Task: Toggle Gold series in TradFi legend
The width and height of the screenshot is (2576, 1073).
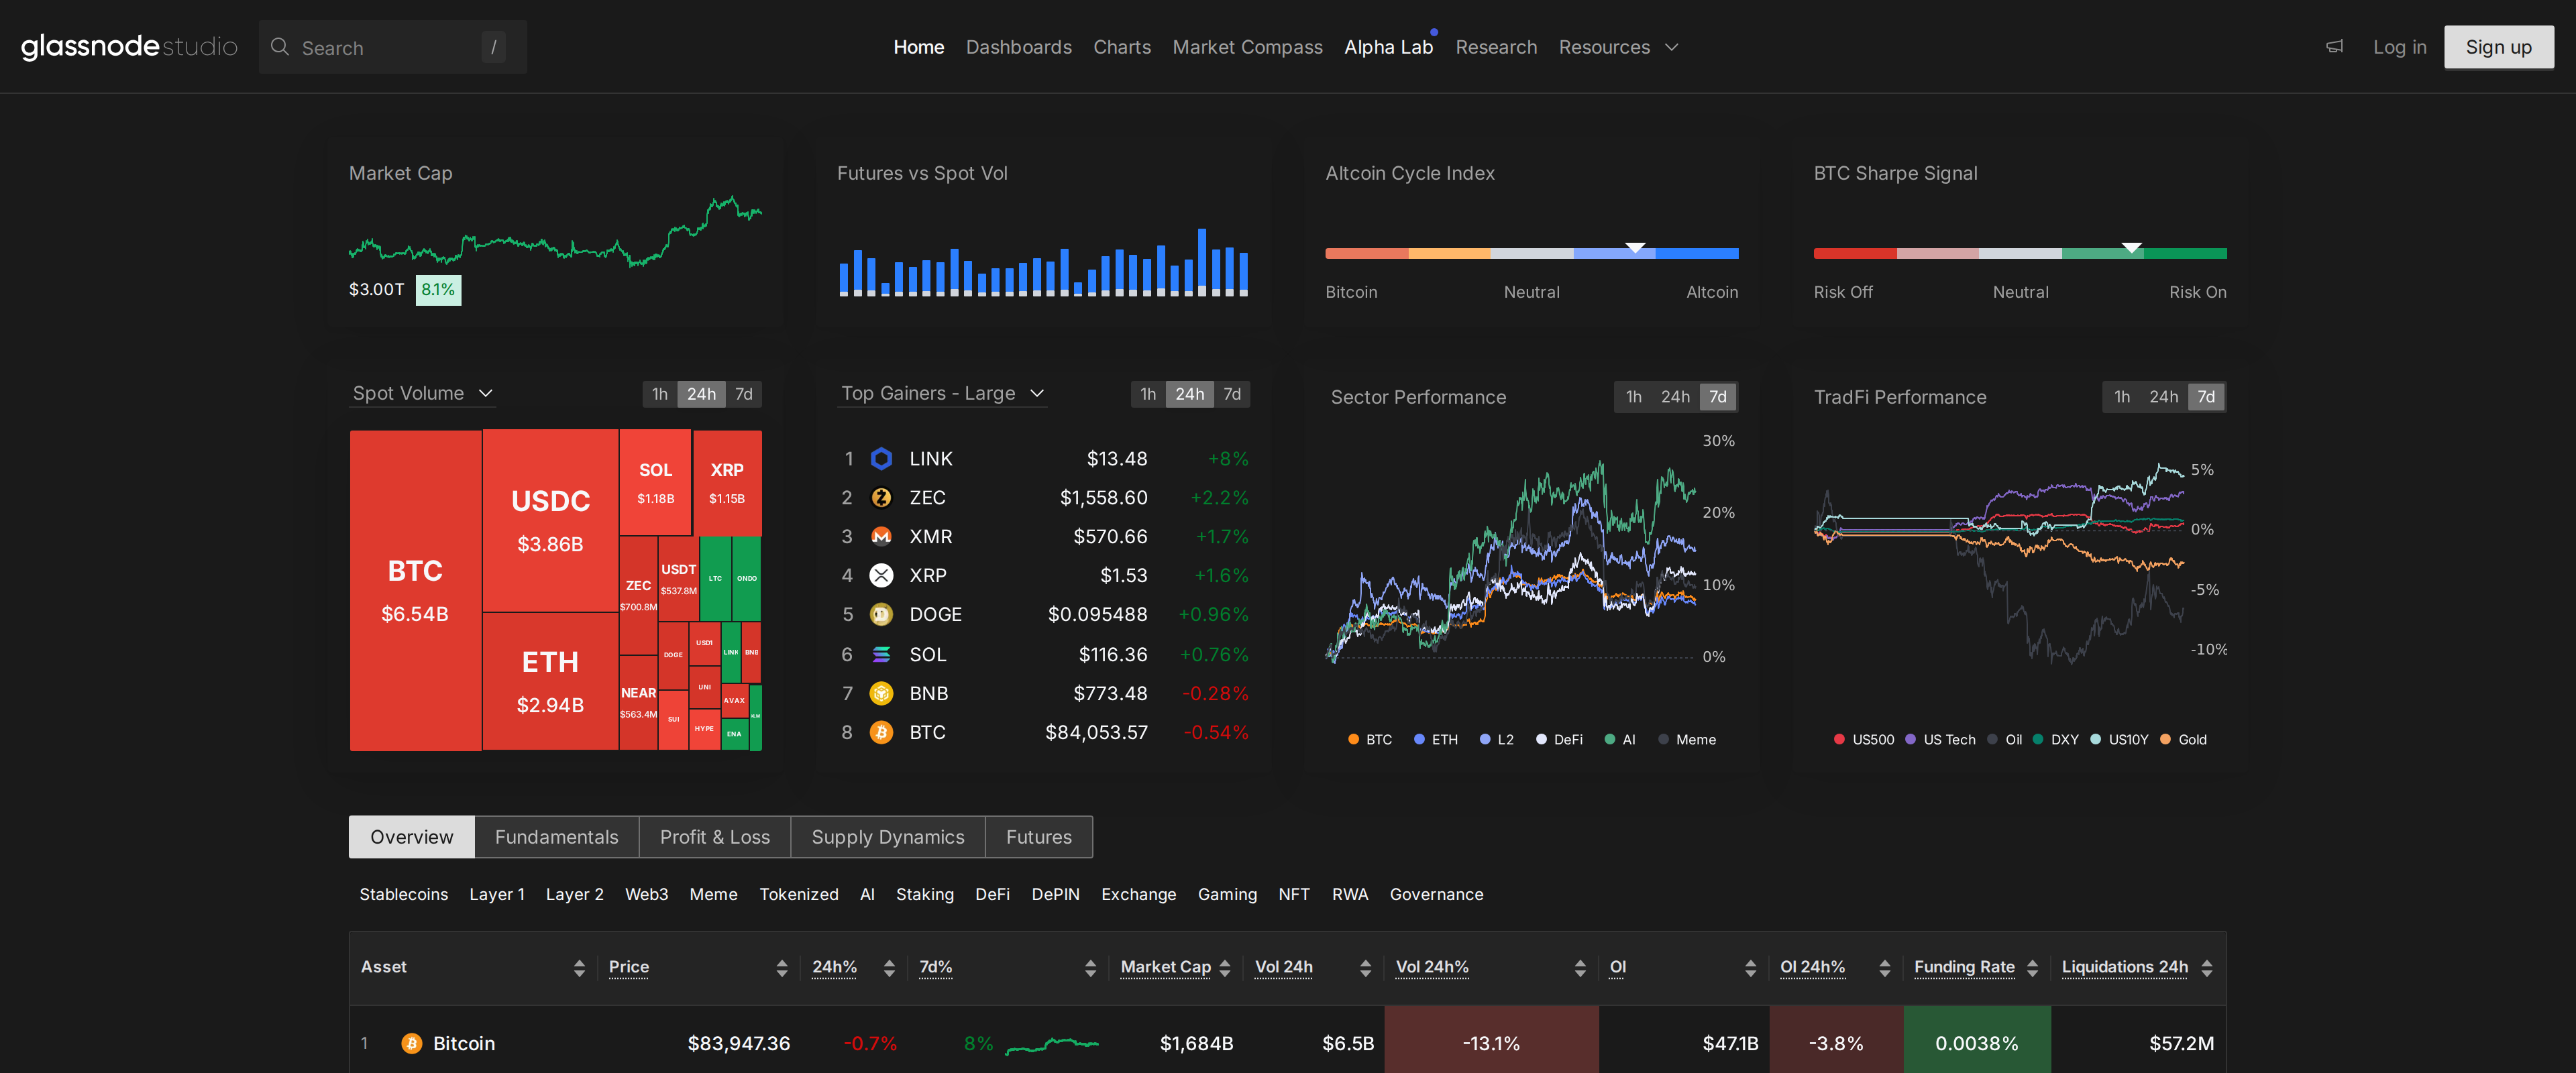Action: pyautogui.click(x=2183, y=740)
